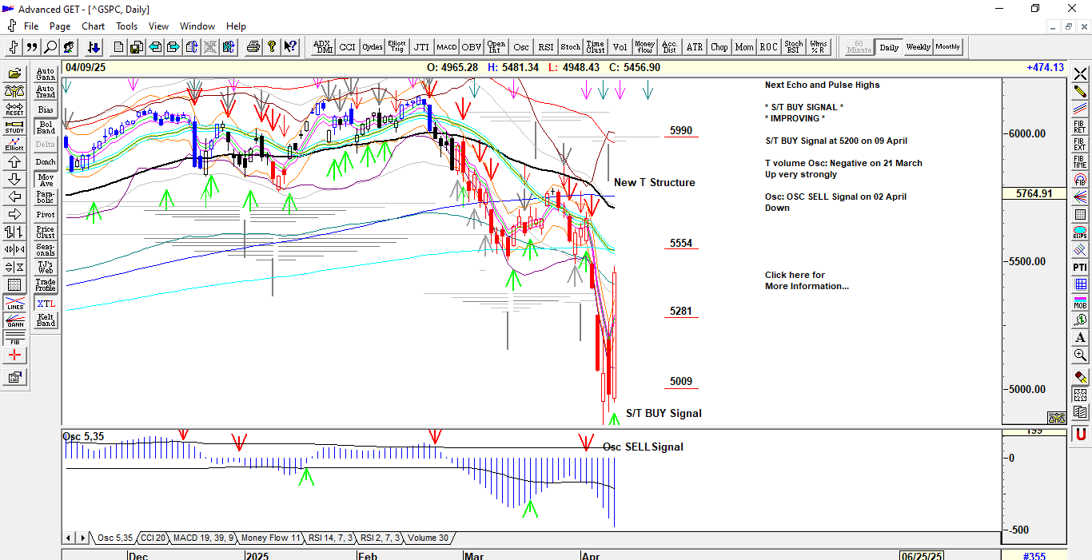
Task: Click the red crosshair cursor icon
Action: (x=14, y=355)
